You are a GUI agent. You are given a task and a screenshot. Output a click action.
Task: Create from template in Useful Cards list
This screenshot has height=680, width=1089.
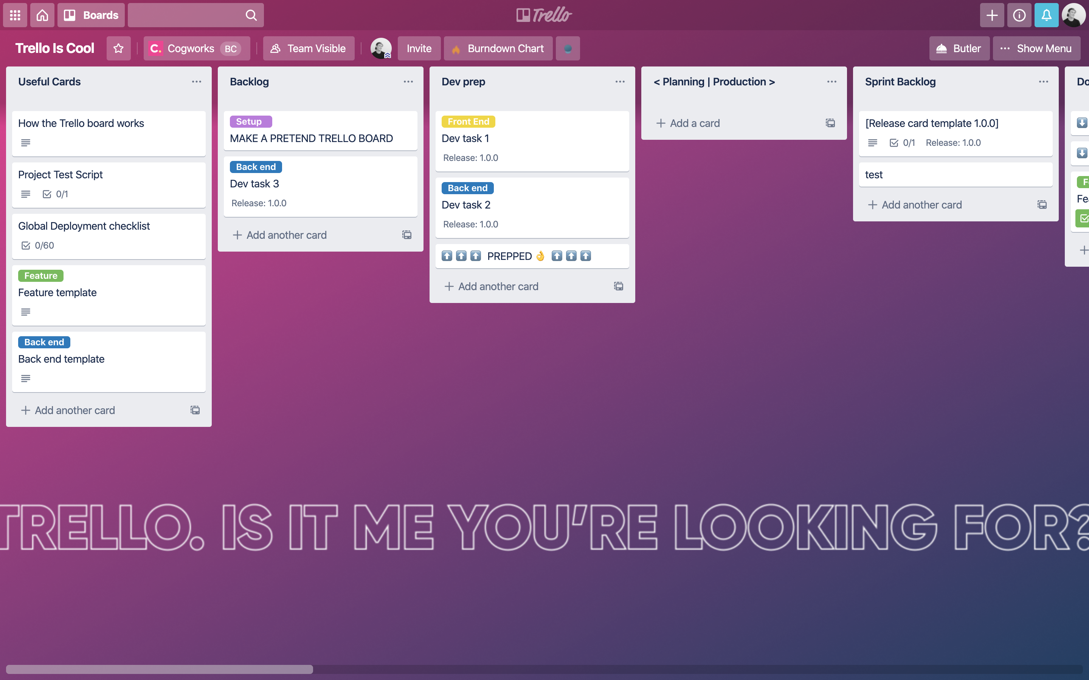[195, 410]
